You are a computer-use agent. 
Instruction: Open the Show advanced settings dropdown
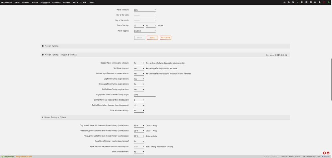pos(139,111)
